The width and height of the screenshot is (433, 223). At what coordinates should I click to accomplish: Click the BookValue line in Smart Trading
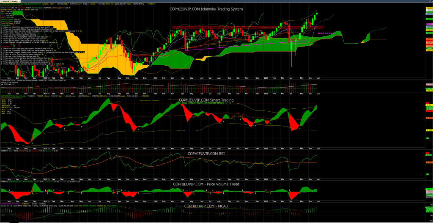pos(8,105)
